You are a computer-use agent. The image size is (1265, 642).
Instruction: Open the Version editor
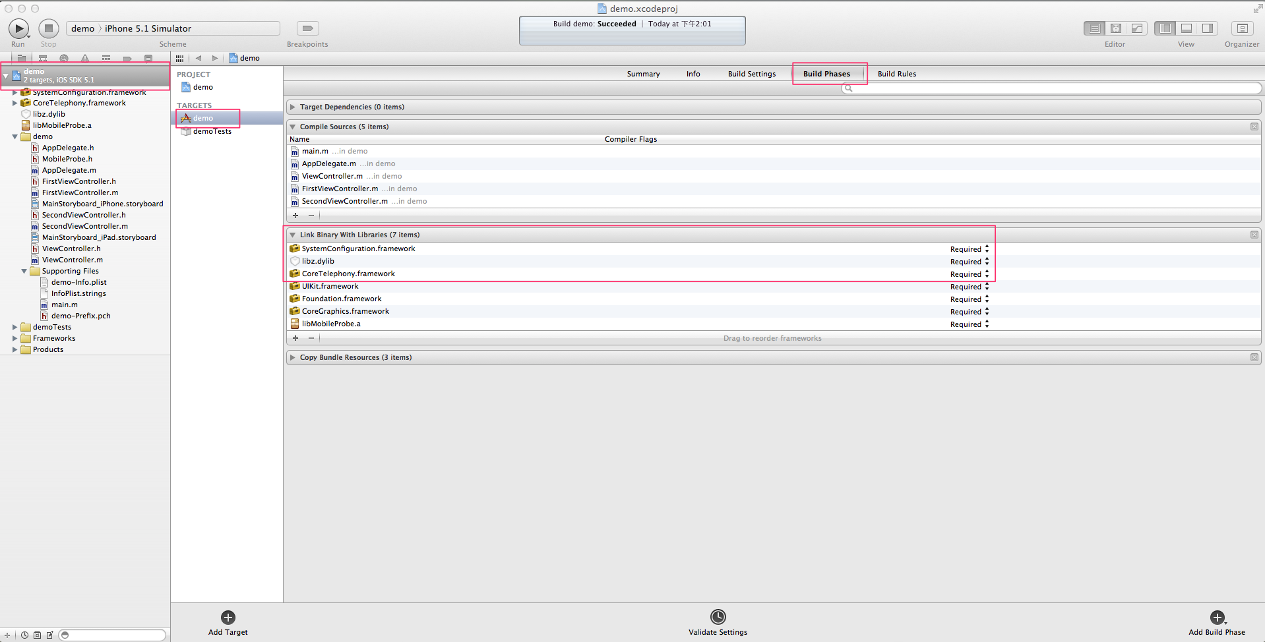pos(1137,28)
